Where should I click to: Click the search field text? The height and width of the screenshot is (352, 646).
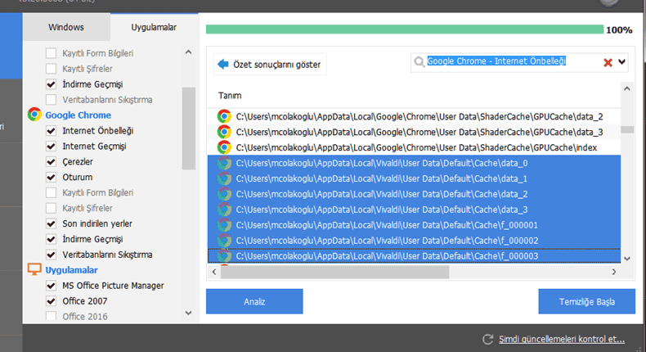496,61
